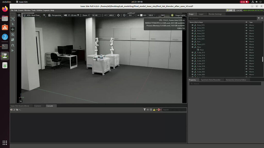Select the Move tool in the left toolbar

pos(12,29)
